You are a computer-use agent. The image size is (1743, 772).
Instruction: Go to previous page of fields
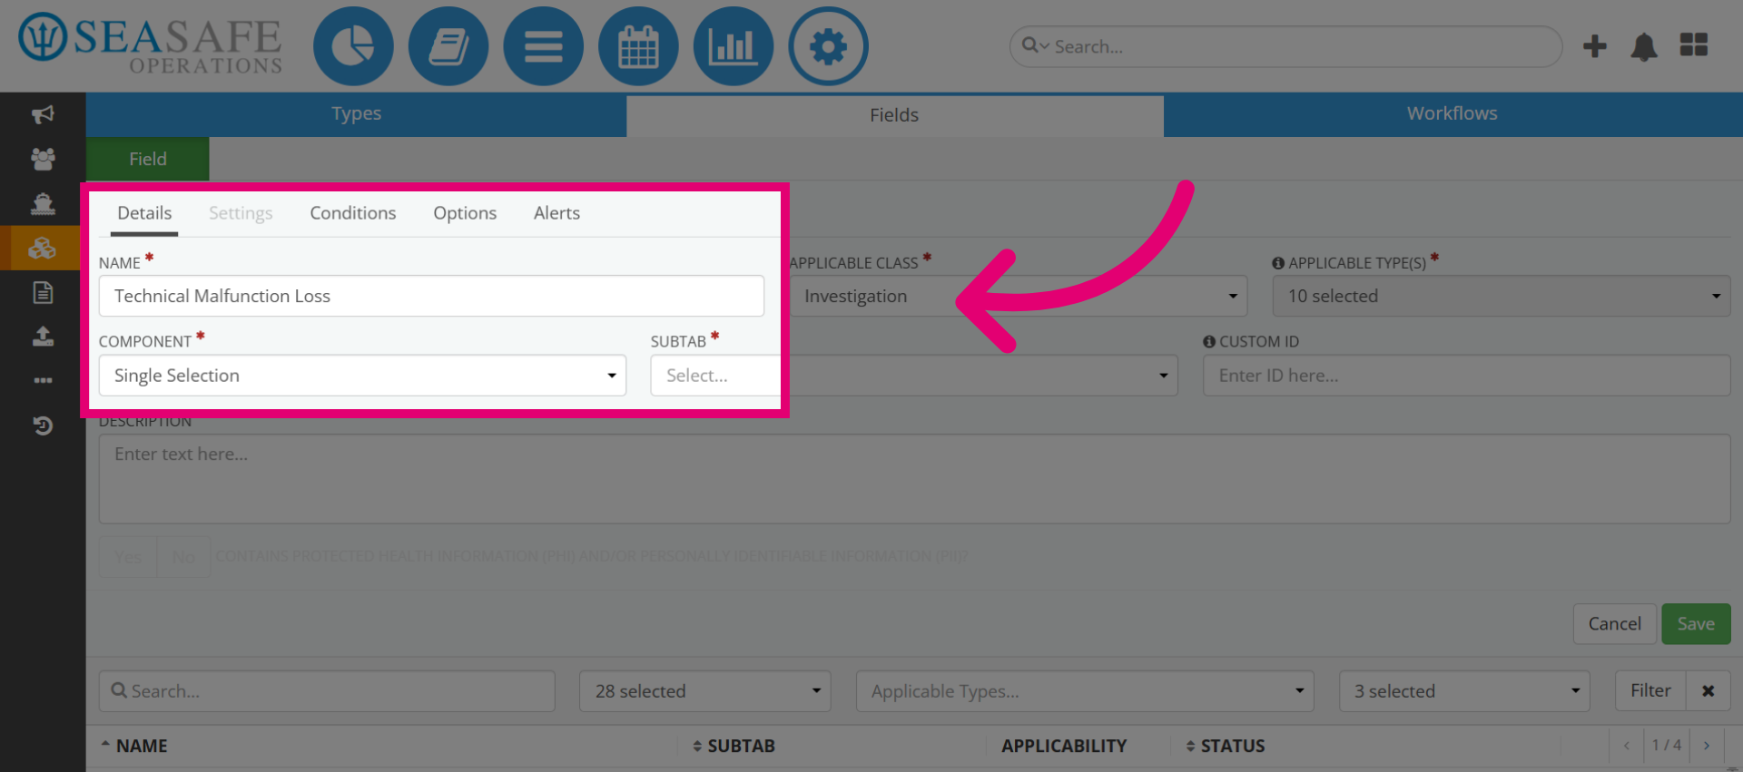click(x=1627, y=746)
